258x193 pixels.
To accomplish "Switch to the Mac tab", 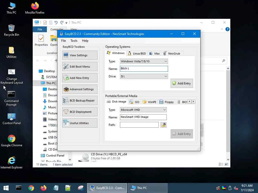I will [154, 54].
